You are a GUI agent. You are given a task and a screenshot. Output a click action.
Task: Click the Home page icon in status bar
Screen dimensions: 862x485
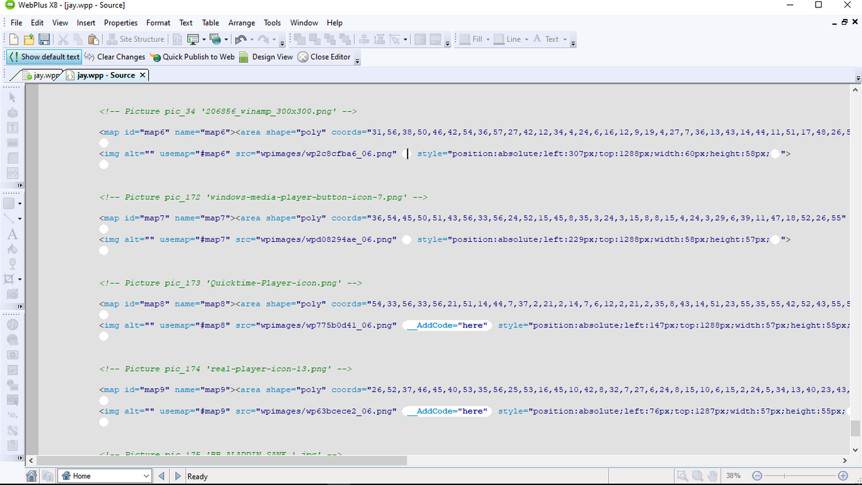point(32,476)
